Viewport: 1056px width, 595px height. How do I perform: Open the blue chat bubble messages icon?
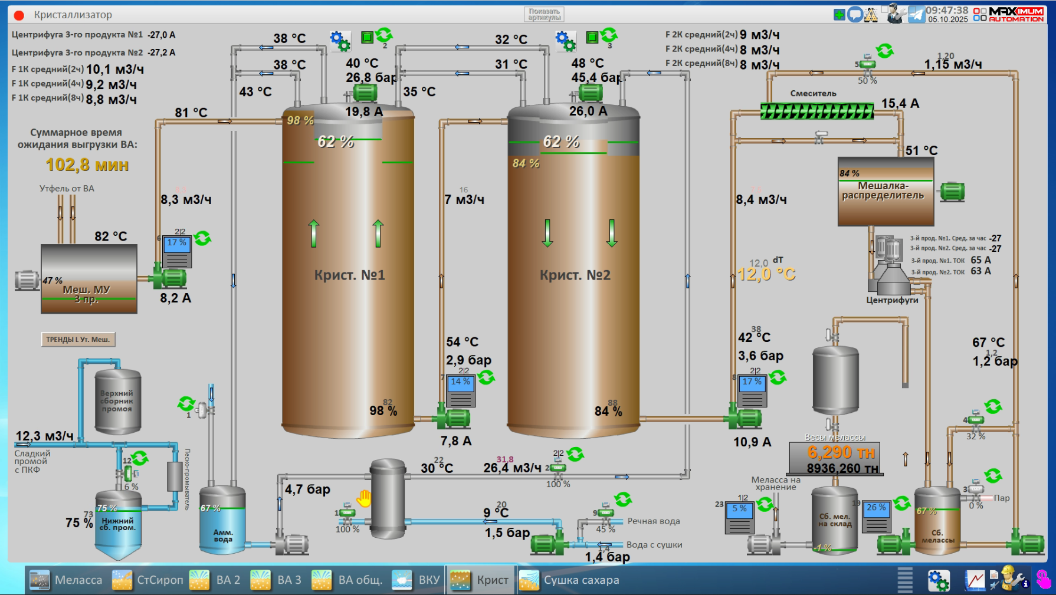pyautogui.click(x=855, y=15)
